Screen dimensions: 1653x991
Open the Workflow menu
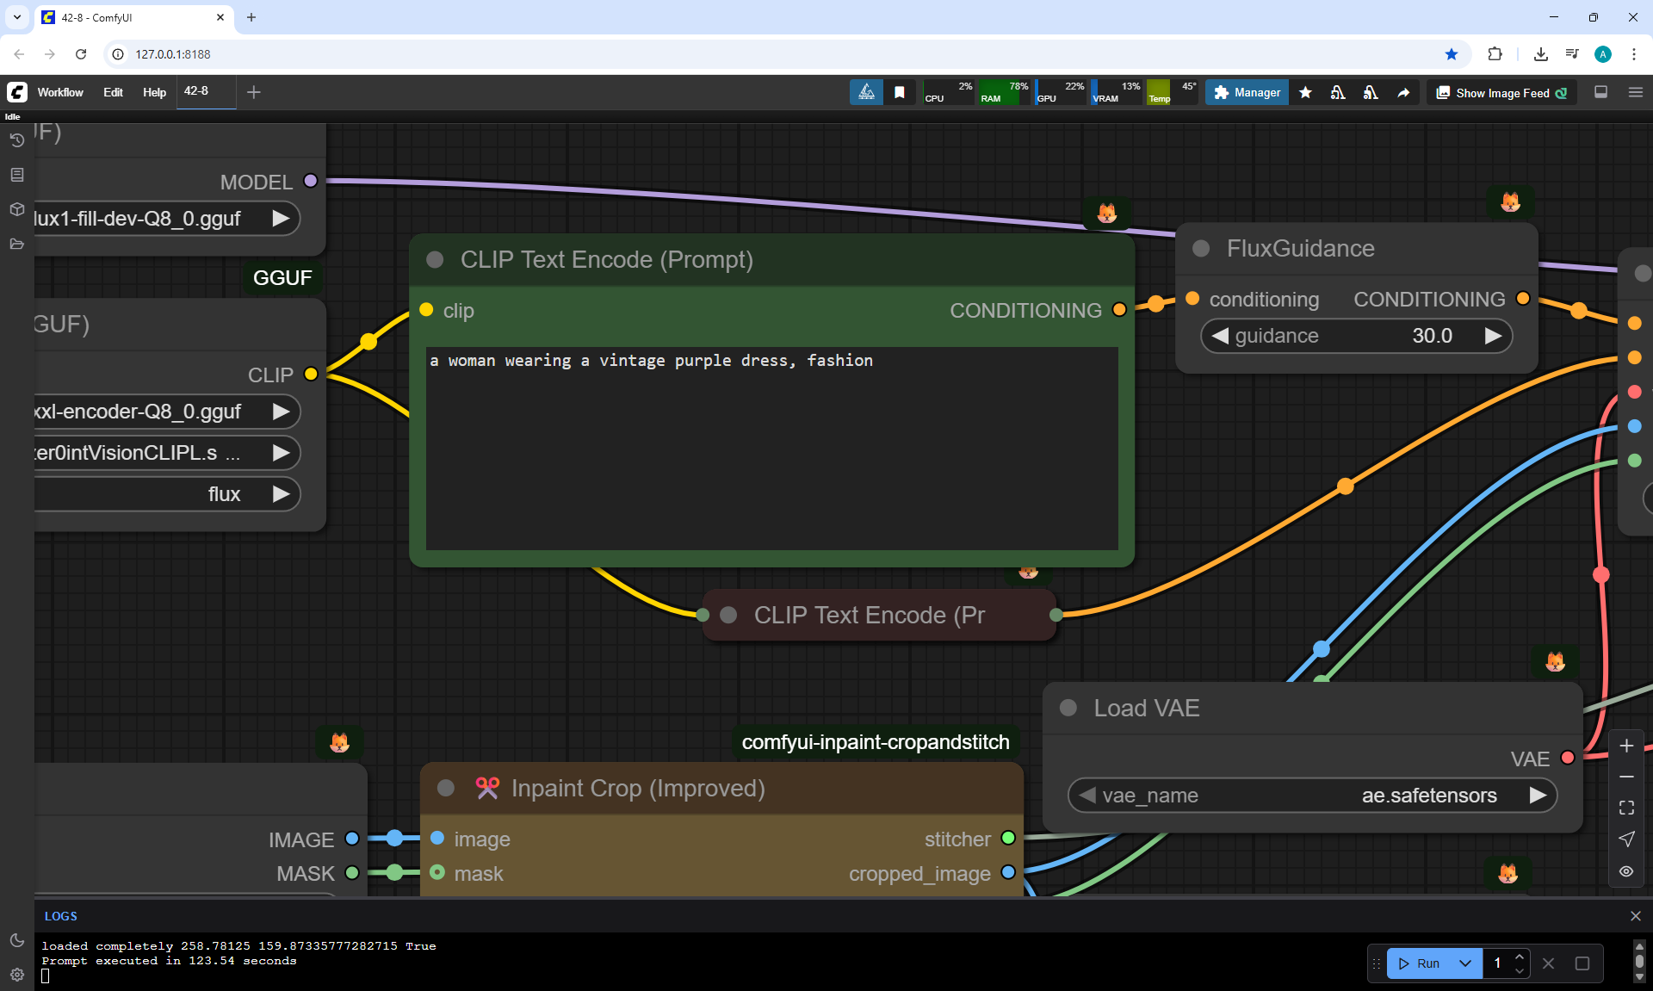click(x=60, y=92)
